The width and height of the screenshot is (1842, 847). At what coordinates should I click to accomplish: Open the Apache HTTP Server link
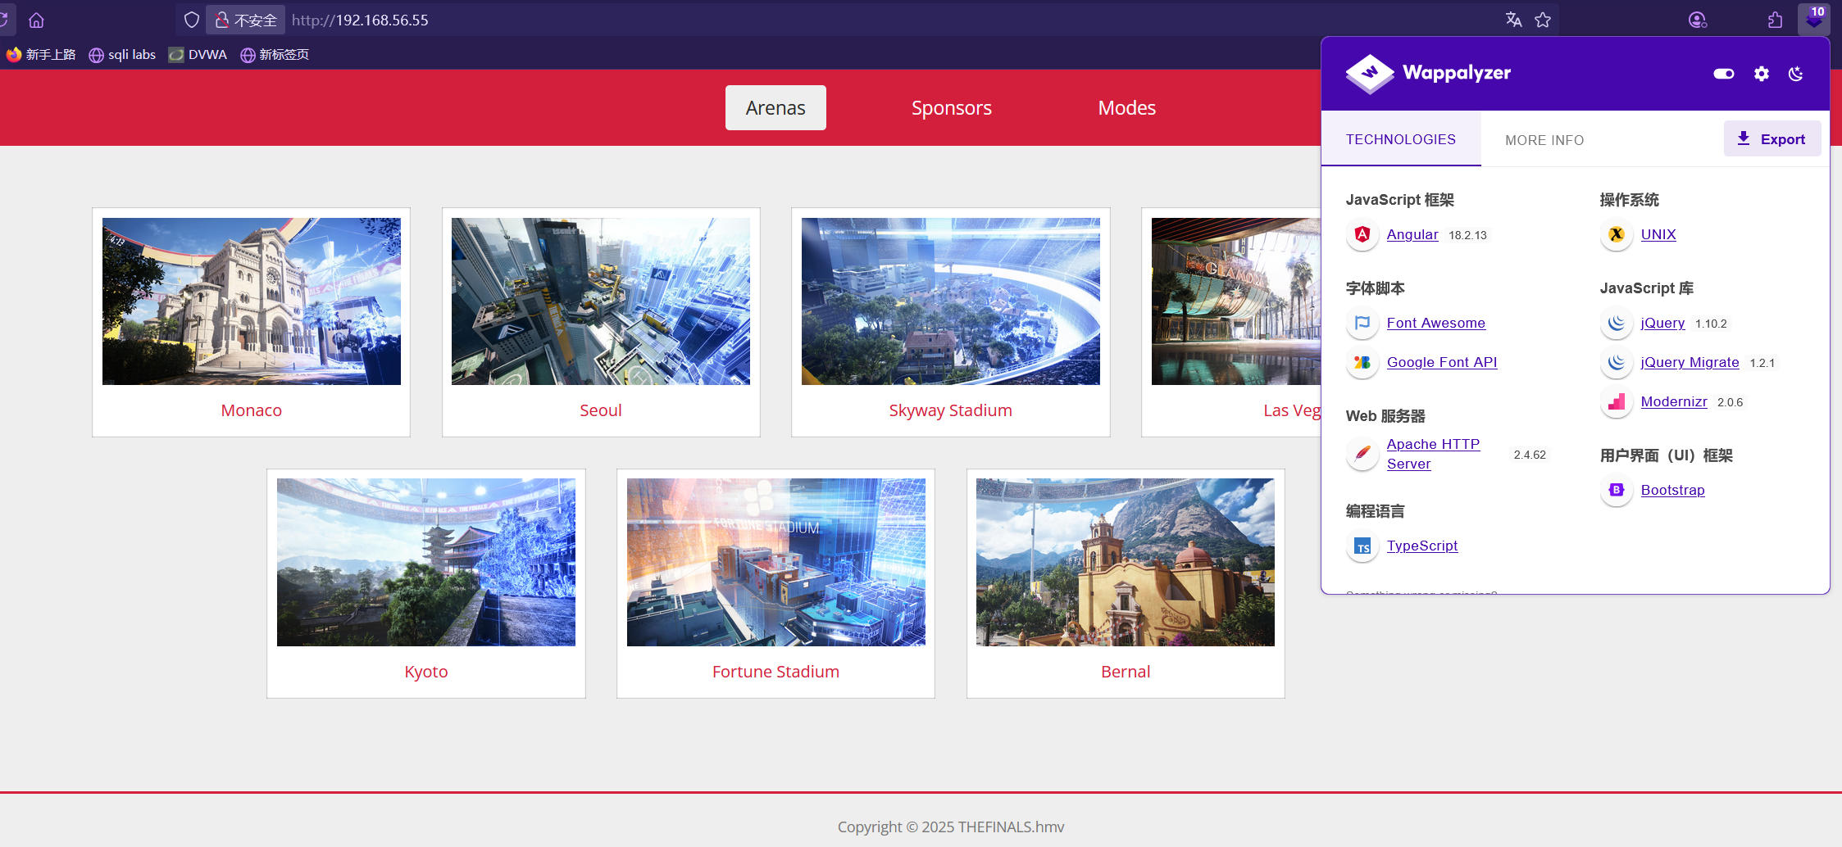coord(1432,454)
